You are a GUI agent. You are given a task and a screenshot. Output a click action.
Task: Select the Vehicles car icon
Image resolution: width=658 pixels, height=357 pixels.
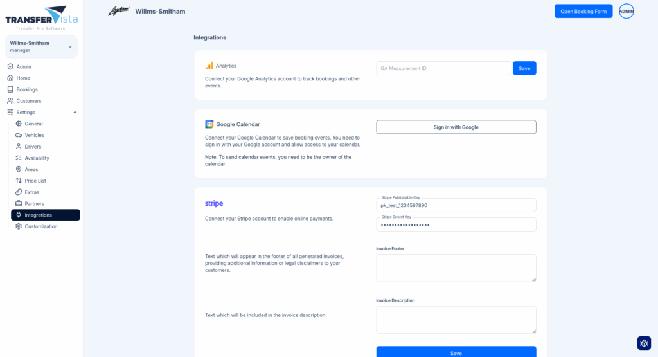[19, 135]
